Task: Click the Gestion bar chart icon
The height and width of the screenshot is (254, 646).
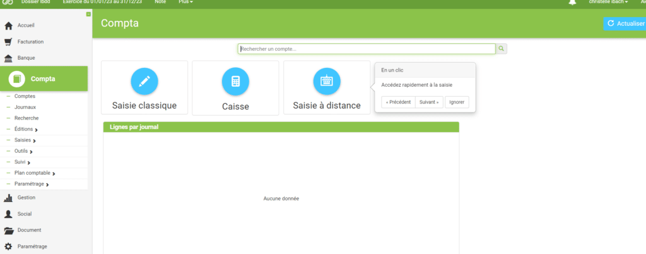Action: click(x=8, y=198)
